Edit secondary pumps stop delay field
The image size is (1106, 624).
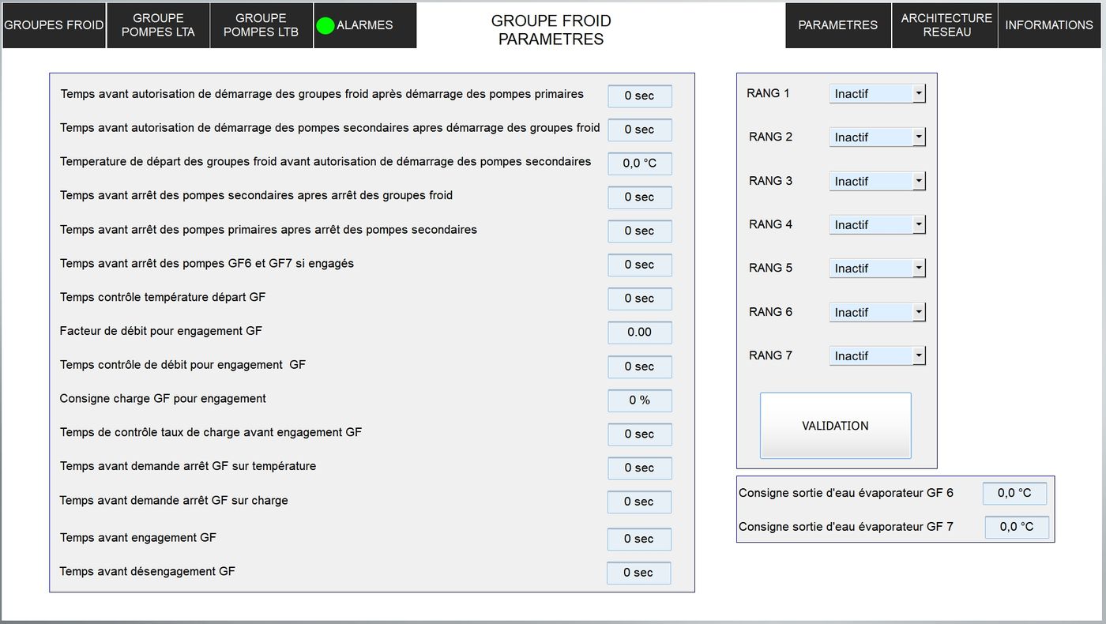pyautogui.click(x=640, y=197)
